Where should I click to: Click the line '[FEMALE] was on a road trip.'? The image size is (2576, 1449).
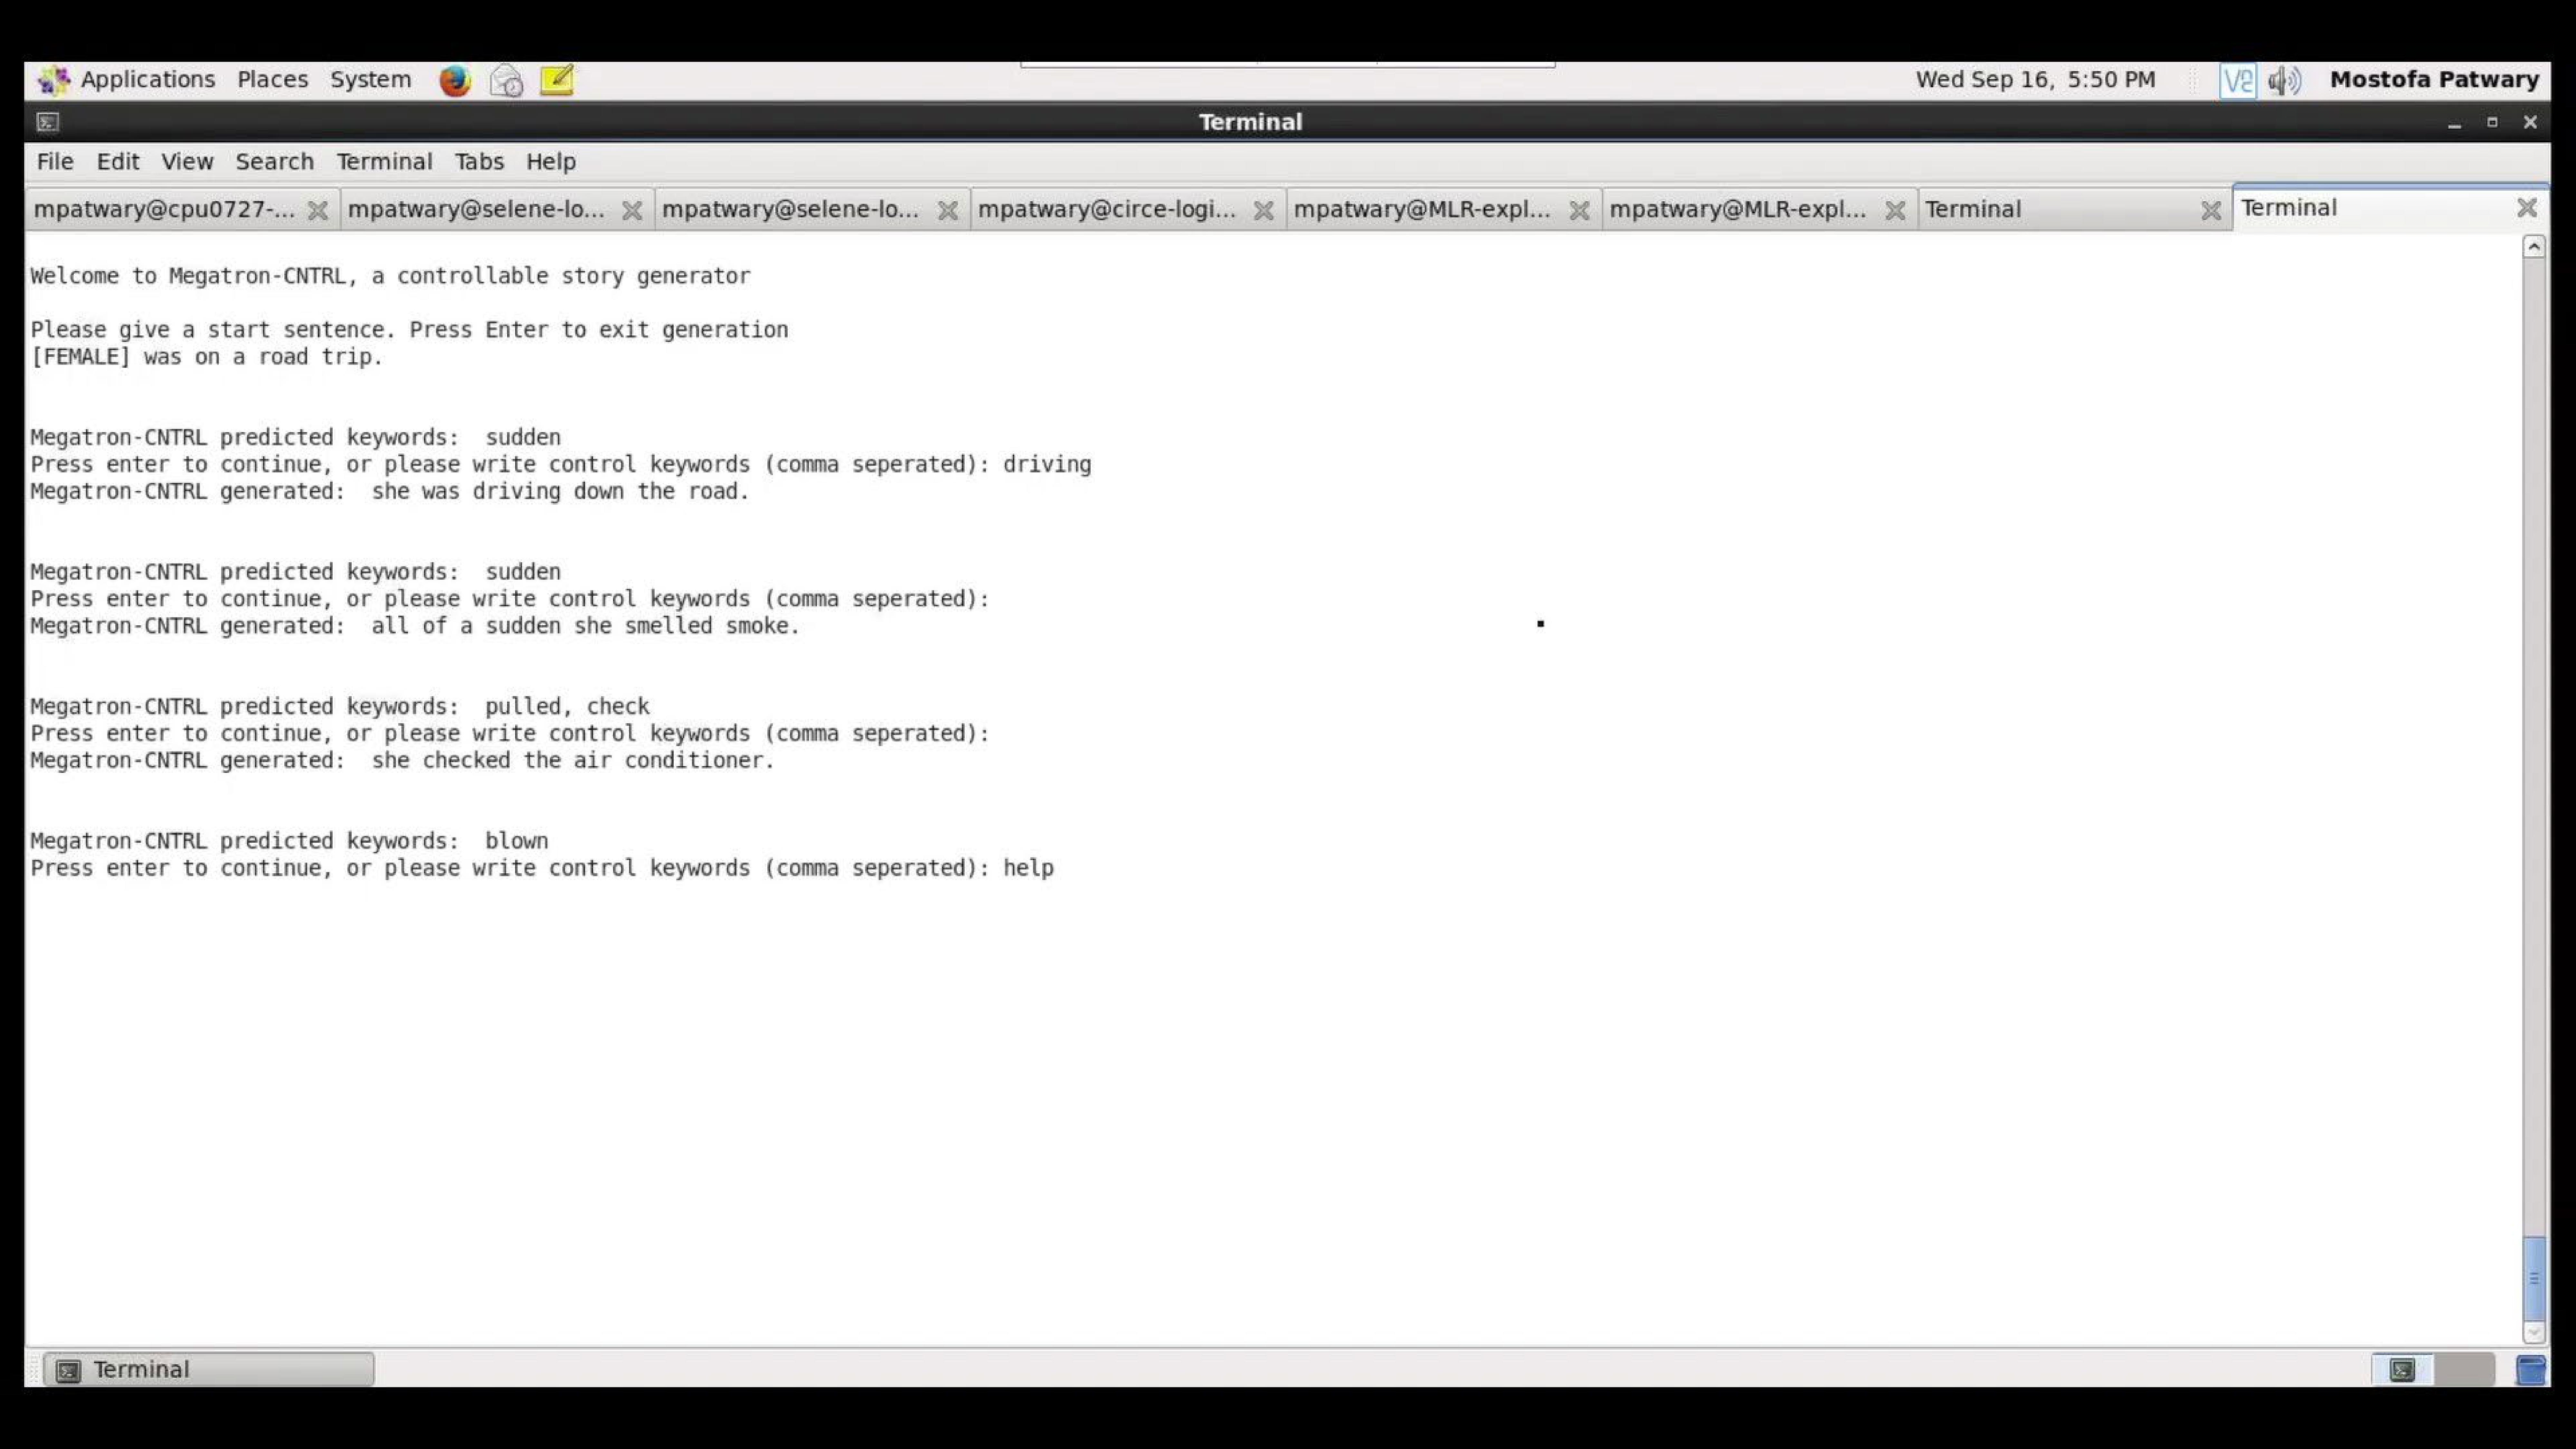[x=207, y=357]
